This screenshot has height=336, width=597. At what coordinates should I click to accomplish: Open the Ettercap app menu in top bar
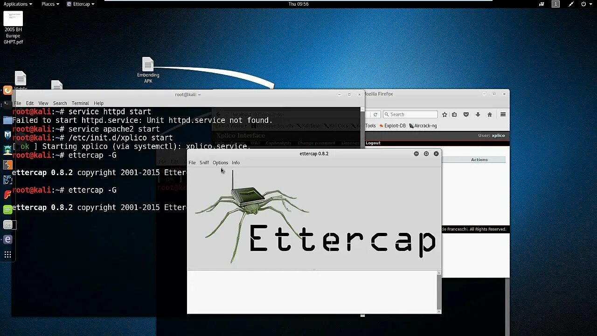(x=81, y=4)
